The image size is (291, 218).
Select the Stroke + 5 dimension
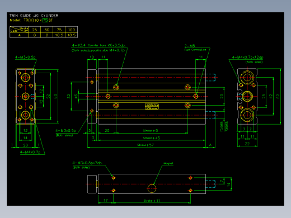[151, 130]
